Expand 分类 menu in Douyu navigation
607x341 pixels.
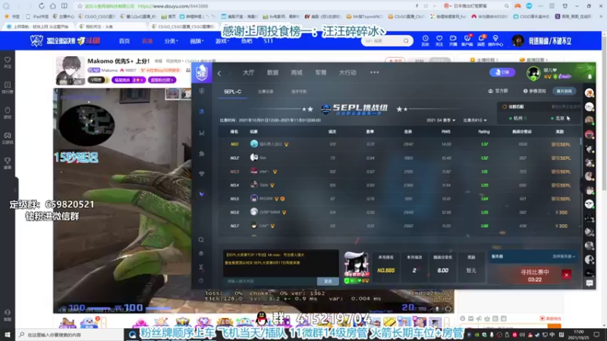pyautogui.click(x=171, y=41)
